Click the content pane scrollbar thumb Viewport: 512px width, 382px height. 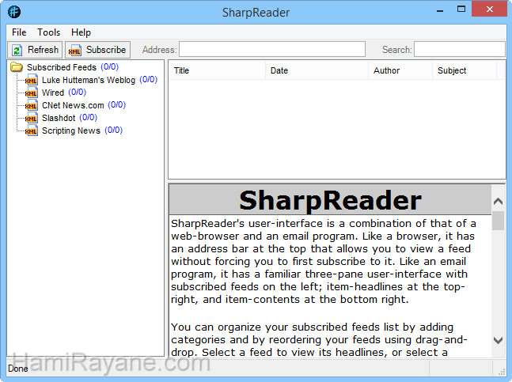click(x=498, y=221)
